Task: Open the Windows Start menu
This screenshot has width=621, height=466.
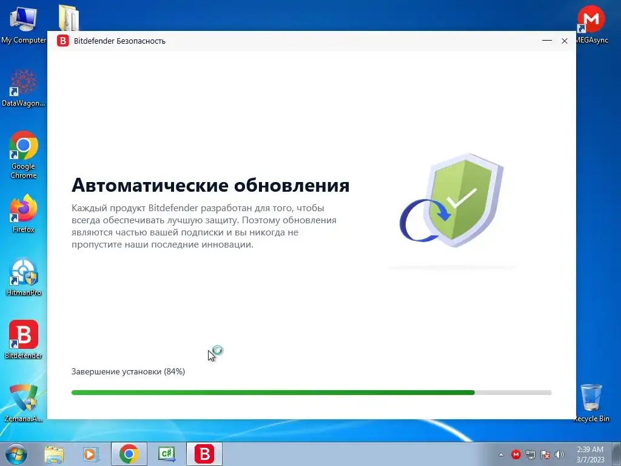Action: 16,454
